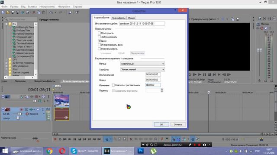The image size is (277, 155).
Task: Select the Normal Edit tool
Action: [107, 139]
